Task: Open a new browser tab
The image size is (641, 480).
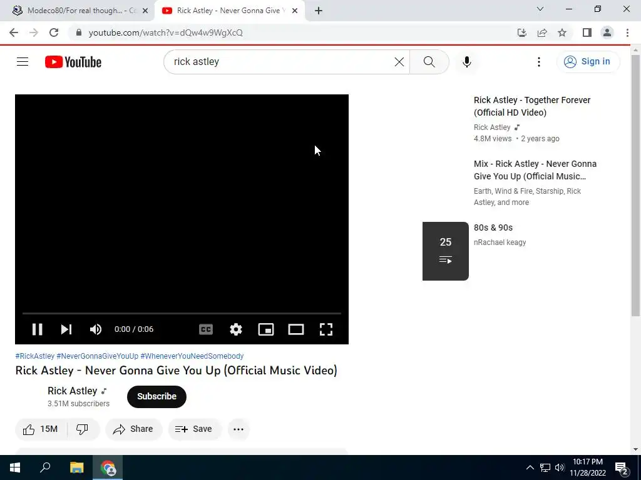Action: [319, 11]
